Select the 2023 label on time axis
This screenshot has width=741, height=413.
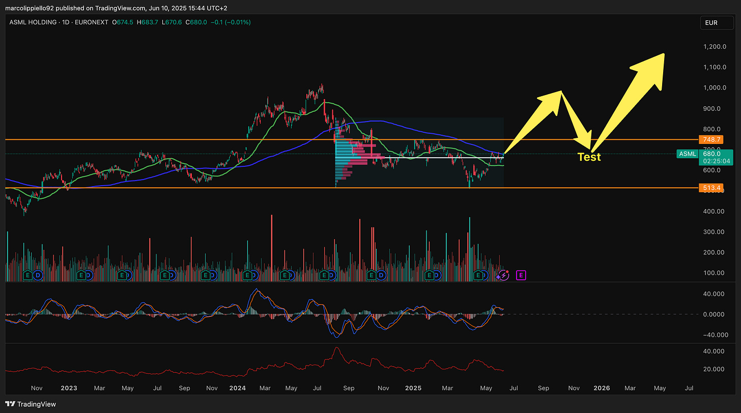click(69, 388)
